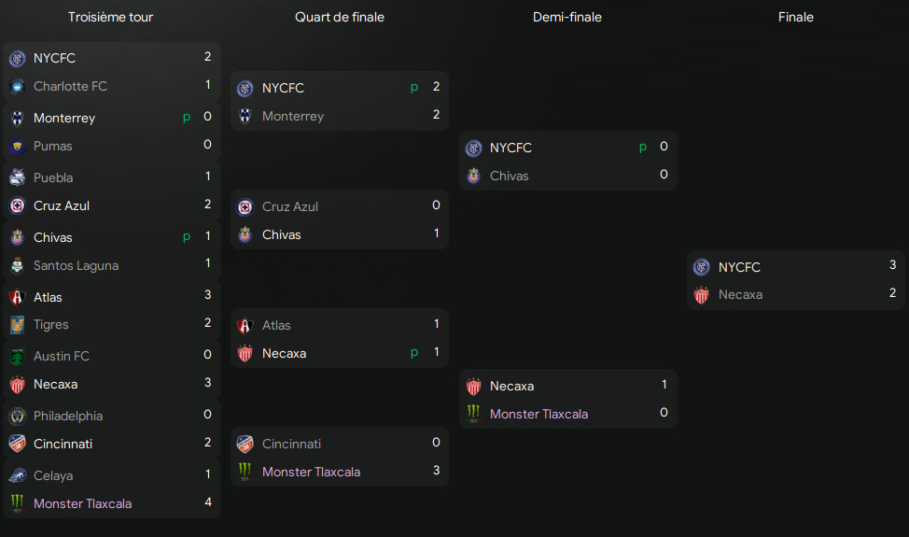Open the Monster Tlaxcala link in Troisième tour
909x537 pixels.
[82, 503]
